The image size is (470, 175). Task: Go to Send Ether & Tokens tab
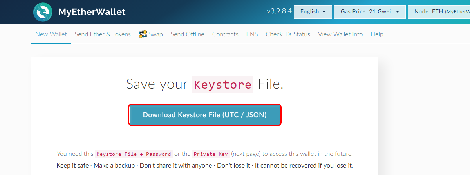click(x=103, y=34)
